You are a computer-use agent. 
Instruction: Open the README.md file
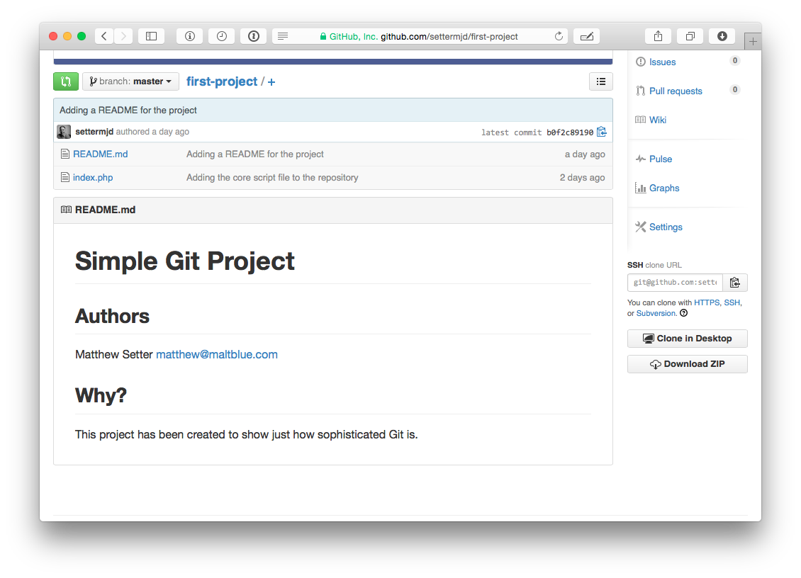[x=100, y=154]
